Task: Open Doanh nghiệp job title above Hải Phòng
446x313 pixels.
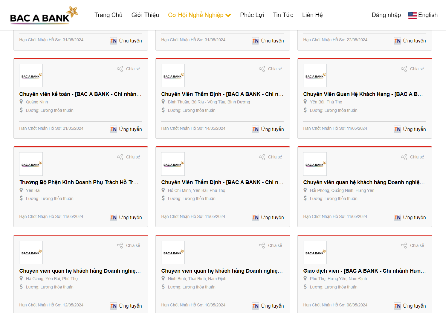Action: coord(364,182)
